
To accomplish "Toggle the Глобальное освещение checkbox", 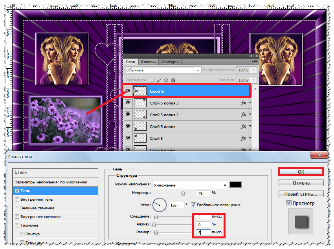I will (x=193, y=205).
